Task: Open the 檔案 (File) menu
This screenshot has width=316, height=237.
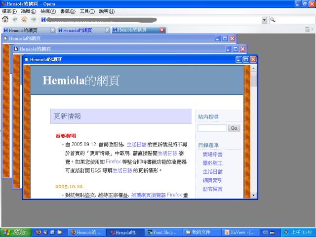Action: pyautogui.click(x=9, y=11)
